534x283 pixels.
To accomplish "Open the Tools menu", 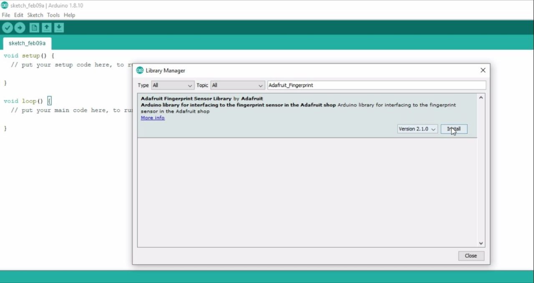I will [x=53, y=15].
